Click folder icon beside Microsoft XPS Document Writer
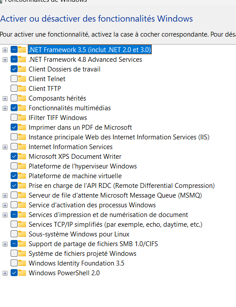This screenshot has width=236, height=307. point(22,157)
